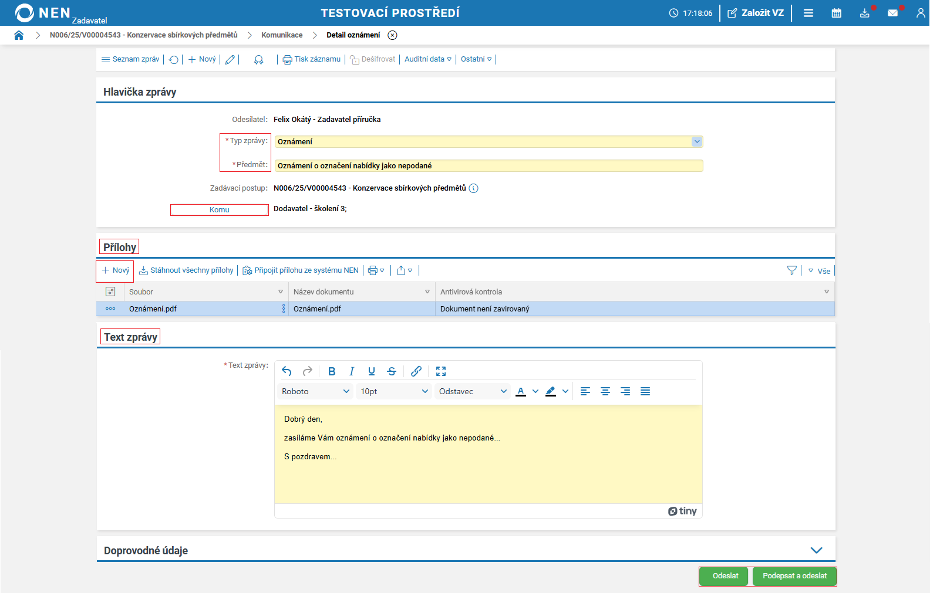
Task: Click the refresh icon in toolbar
Action: click(174, 60)
